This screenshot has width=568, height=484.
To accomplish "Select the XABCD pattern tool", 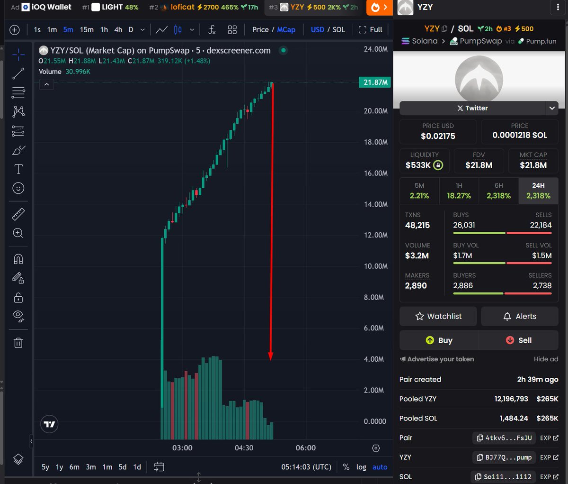I will click(x=18, y=111).
